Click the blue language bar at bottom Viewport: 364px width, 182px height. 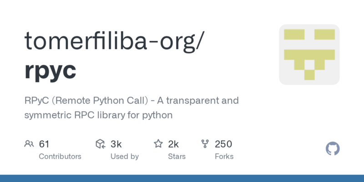pyautogui.click(x=182, y=178)
